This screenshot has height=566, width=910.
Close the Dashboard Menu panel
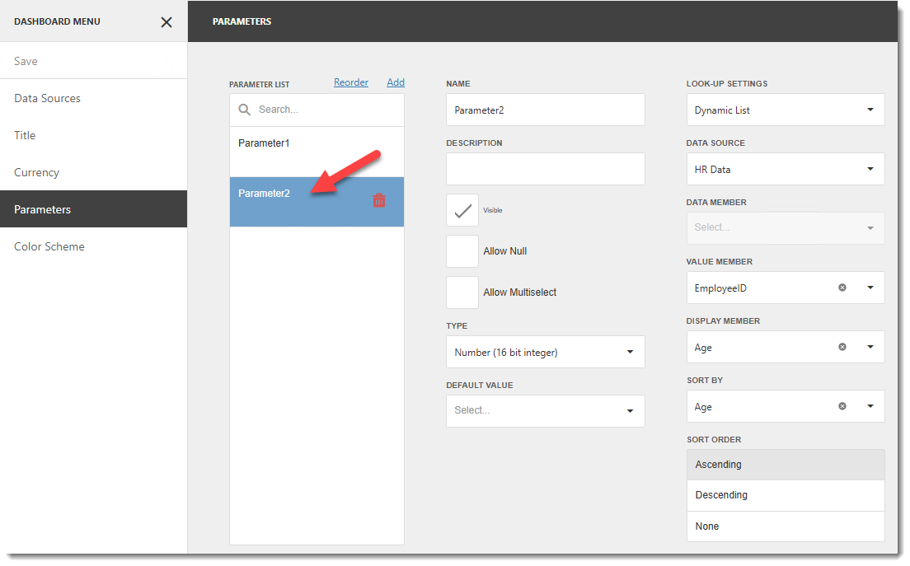[166, 22]
